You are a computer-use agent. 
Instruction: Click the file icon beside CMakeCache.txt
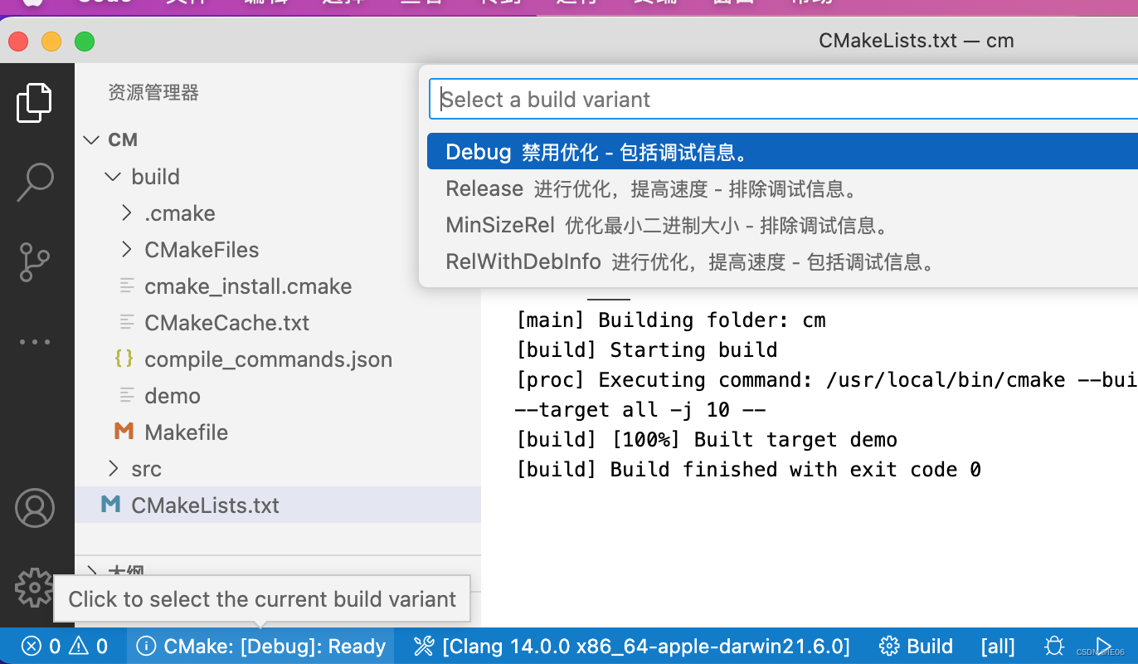[x=127, y=322]
